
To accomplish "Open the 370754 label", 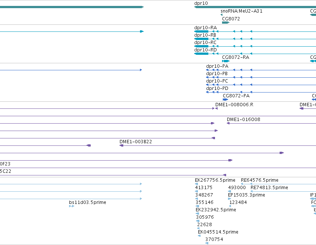I will click(214, 239).
